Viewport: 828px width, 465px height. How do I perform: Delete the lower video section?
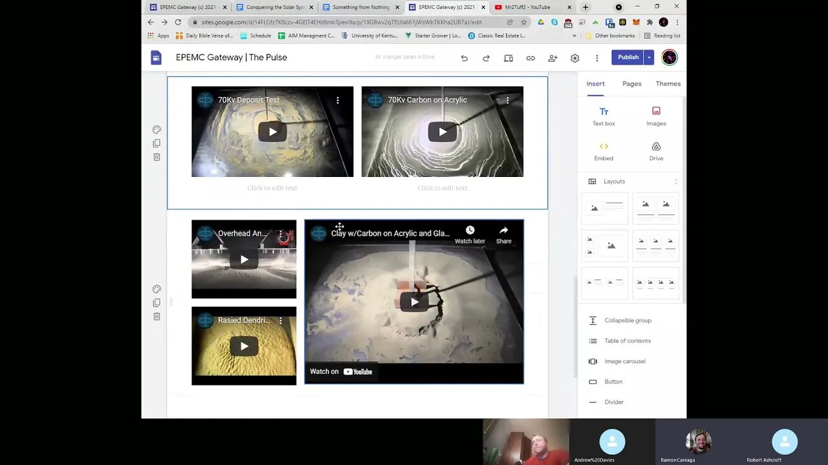[x=157, y=316]
